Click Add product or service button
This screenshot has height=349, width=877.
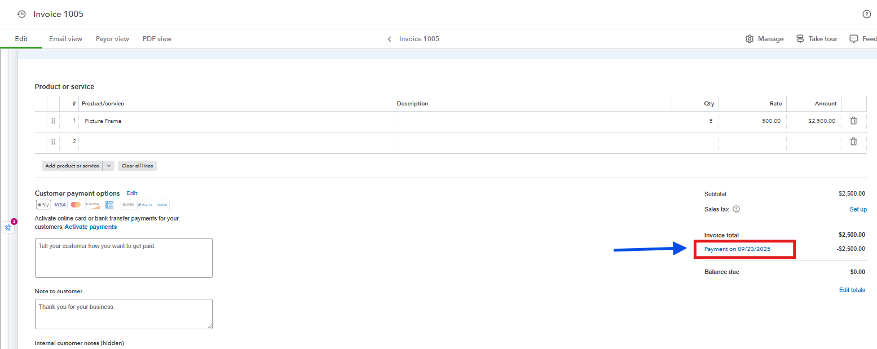[72, 166]
